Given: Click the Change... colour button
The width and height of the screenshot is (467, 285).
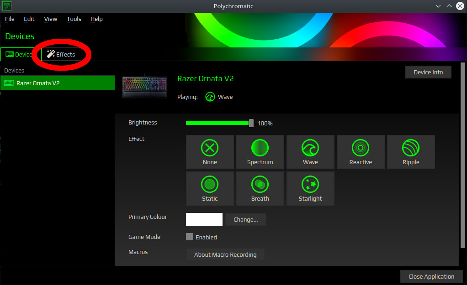Looking at the screenshot, I should 246,219.
